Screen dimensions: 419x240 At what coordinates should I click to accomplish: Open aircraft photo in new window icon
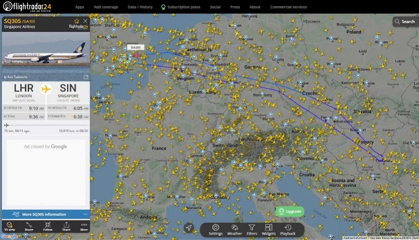[x=86, y=77]
